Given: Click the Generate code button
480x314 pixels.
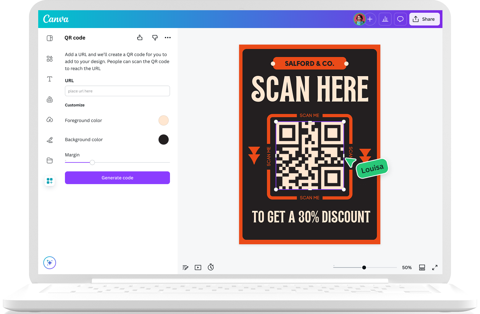Looking at the screenshot, I should (x=117, y=178).
